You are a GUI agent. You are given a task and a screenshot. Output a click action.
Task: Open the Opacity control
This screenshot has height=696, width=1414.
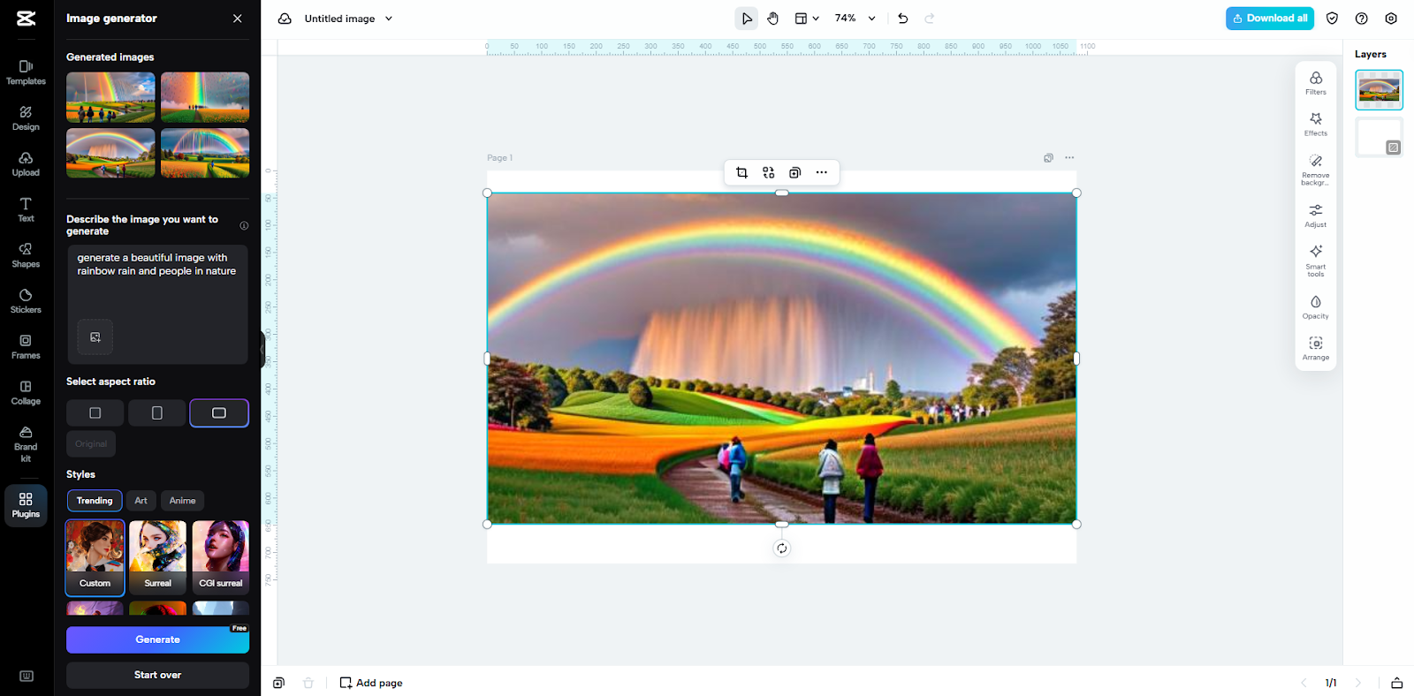coord(1315,306)
